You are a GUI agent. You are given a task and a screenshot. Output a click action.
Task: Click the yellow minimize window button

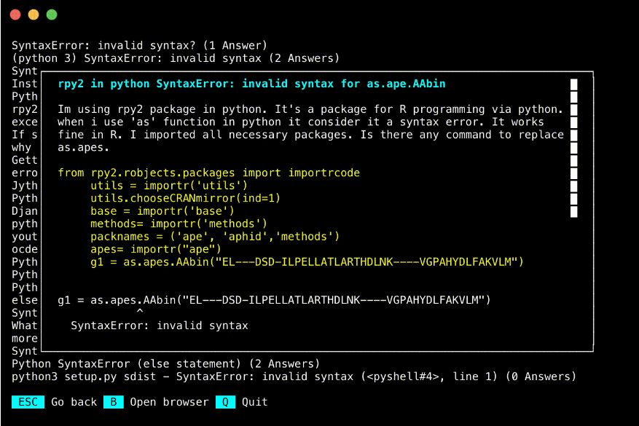click(x=34, y=15)
